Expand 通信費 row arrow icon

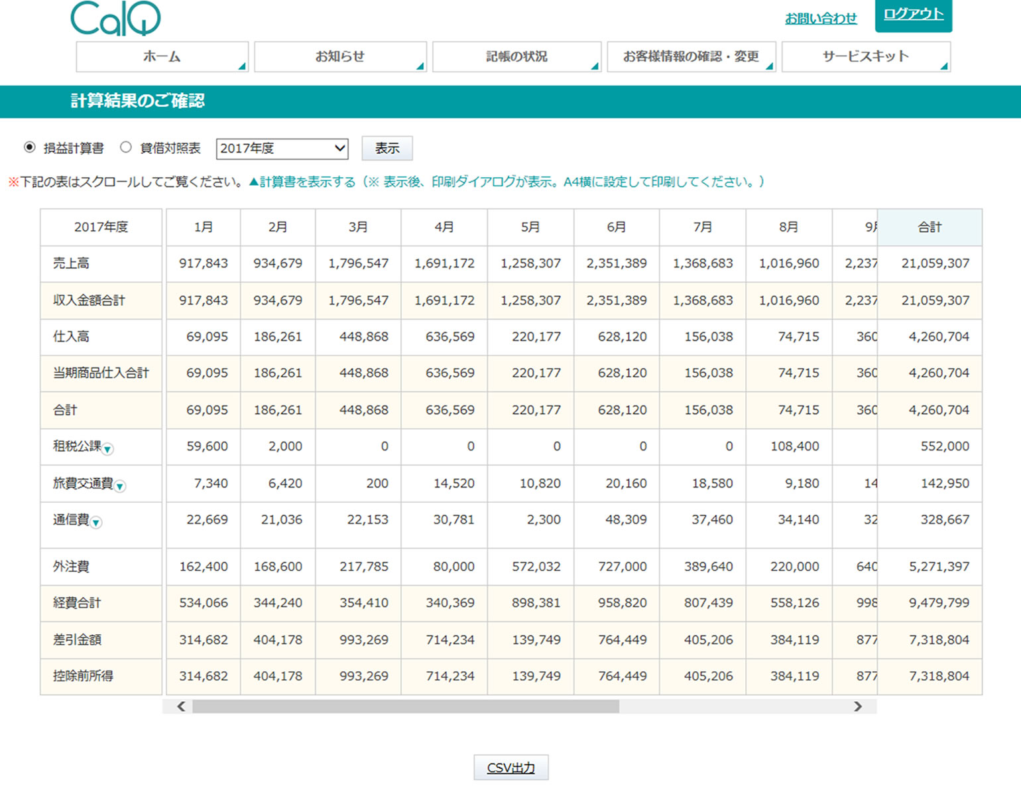coord(96,523)
